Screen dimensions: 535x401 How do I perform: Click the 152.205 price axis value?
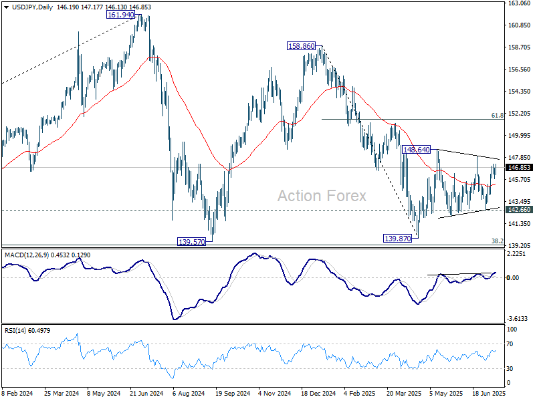click(519, 113)
